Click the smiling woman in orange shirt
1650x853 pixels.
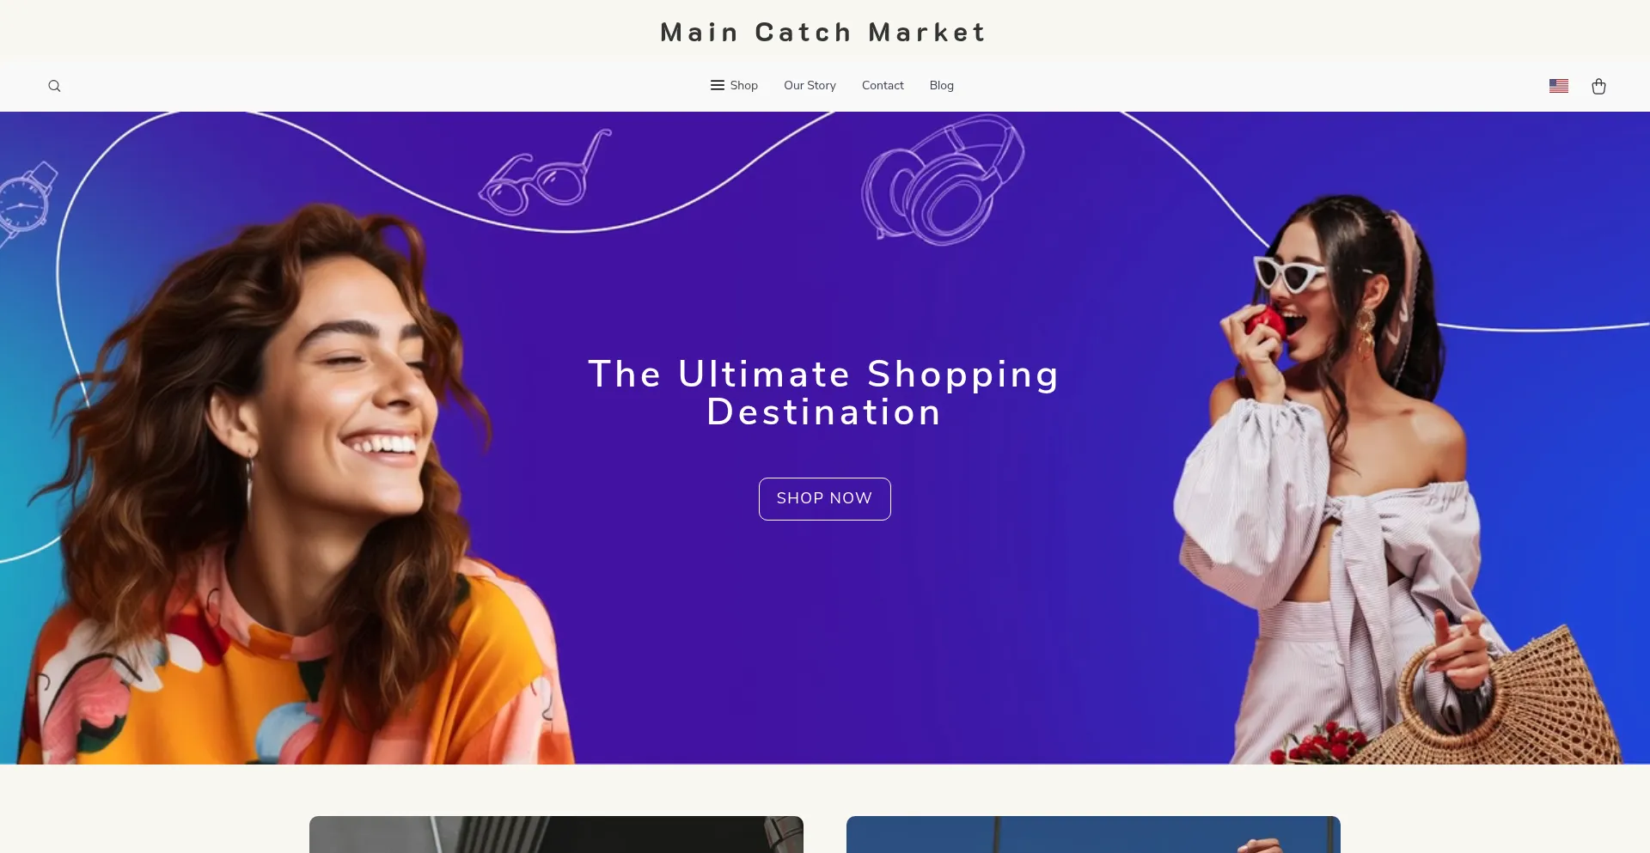point(284,490)
